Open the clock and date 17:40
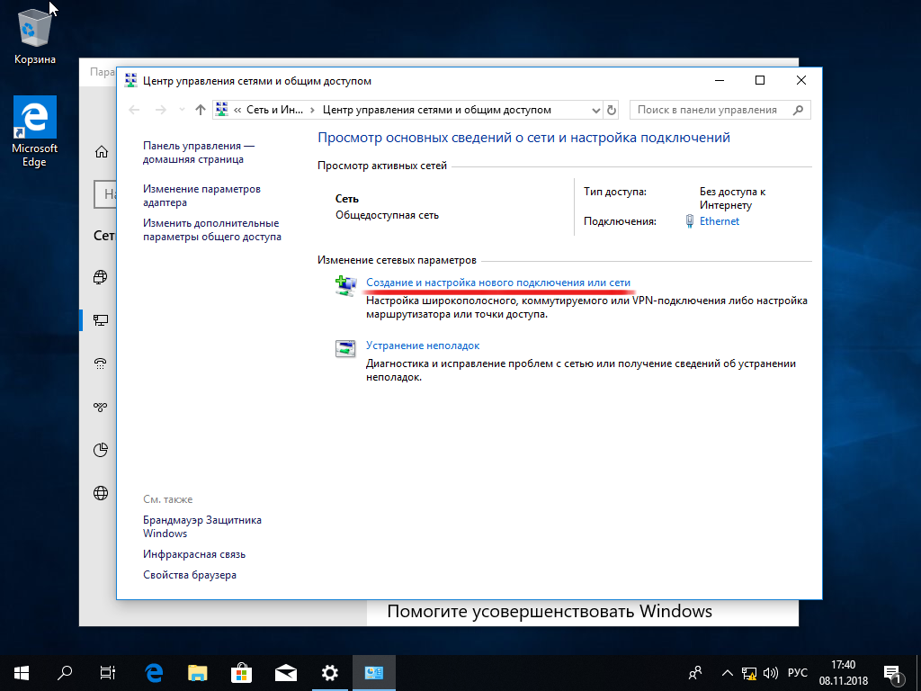Screen dimensions: 921x691 point(844,673)
